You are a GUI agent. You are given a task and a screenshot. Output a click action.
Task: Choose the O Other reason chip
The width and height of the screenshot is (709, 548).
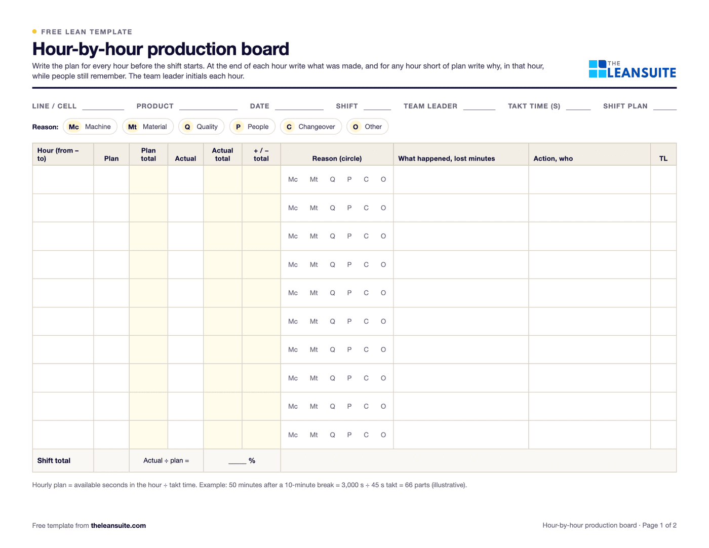(368, 127)
